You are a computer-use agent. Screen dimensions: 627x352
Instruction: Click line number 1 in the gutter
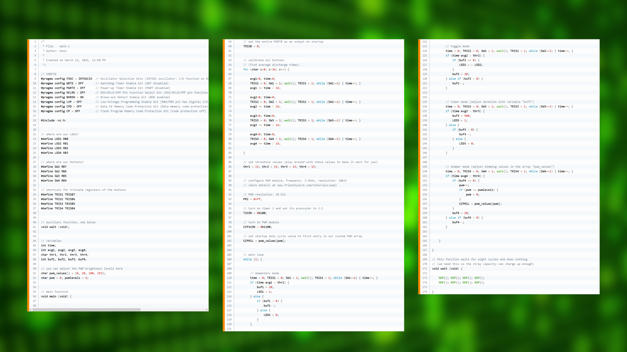coord(35,42)
